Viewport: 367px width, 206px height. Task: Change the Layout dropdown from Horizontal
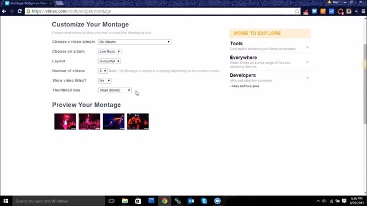pyautogui.click(x=110, y=61)
